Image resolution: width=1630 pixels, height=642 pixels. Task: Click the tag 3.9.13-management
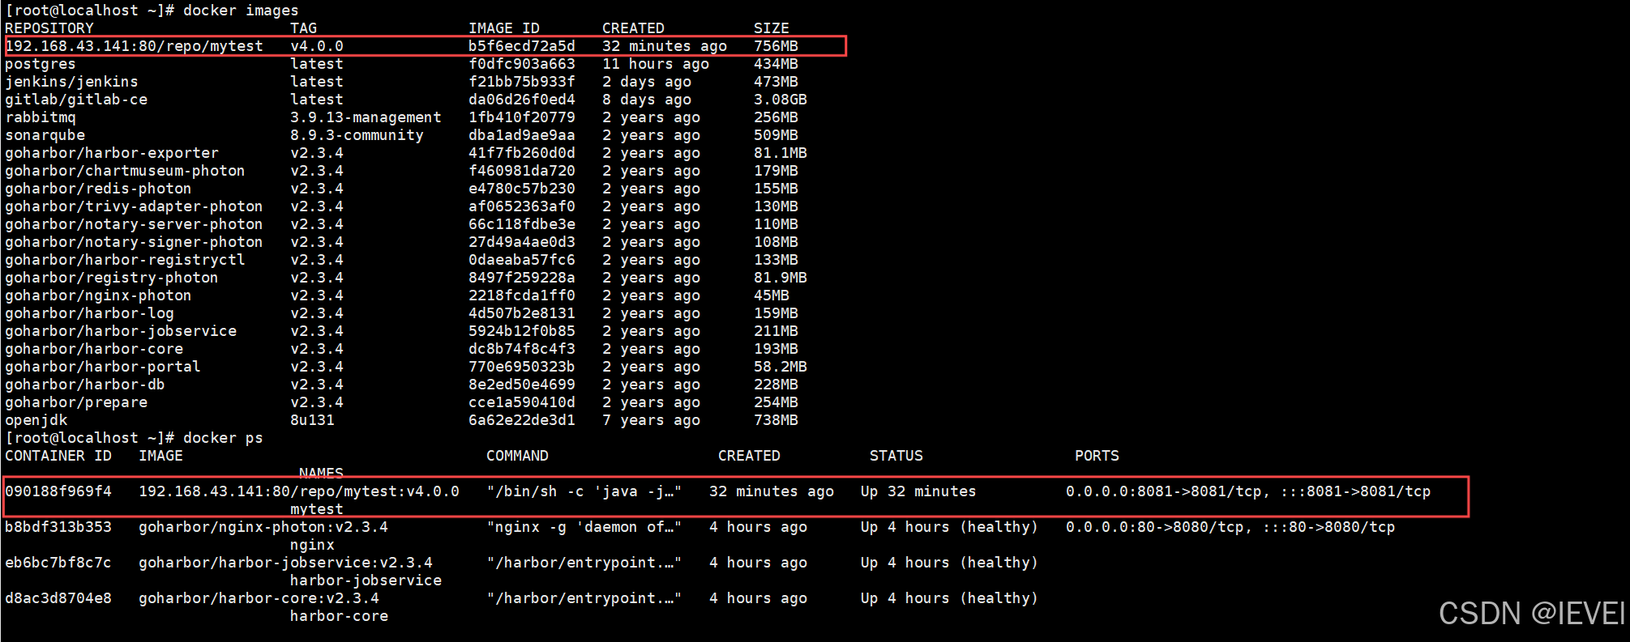(x=366, y=117)
